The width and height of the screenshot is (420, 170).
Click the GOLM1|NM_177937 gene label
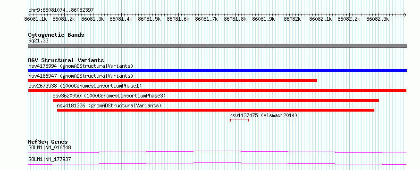(50, 159)
